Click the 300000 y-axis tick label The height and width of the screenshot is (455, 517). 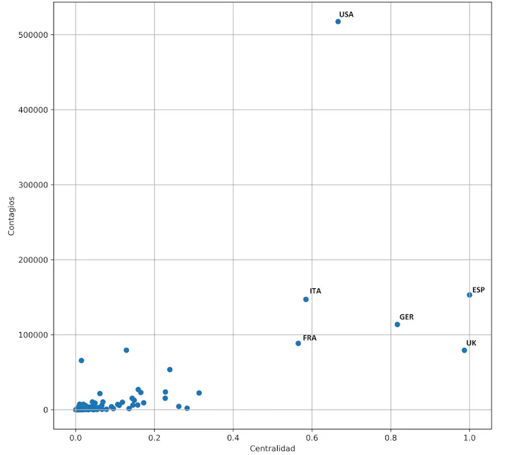(34, 185)
